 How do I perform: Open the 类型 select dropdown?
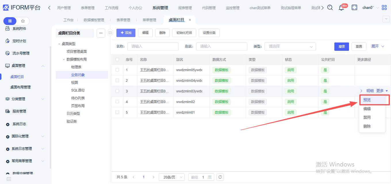tap(290, 47)
